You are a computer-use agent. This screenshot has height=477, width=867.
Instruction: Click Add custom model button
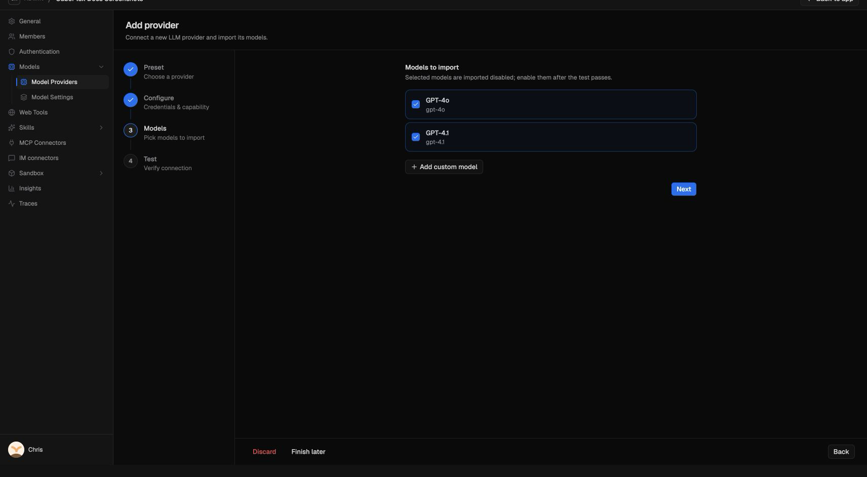(x=444, y=167)
